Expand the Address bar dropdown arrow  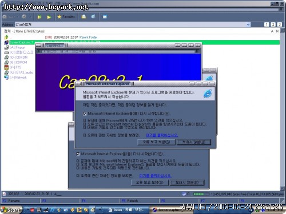(248, 25)
